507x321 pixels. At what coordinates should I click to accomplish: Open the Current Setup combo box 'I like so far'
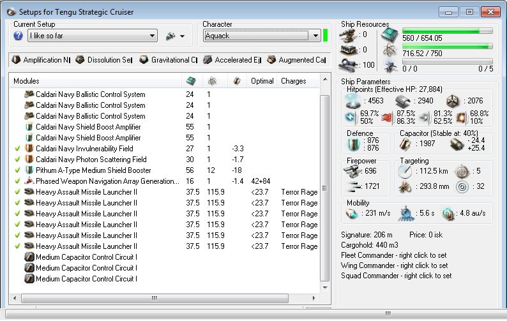click(x=93, y=36)
